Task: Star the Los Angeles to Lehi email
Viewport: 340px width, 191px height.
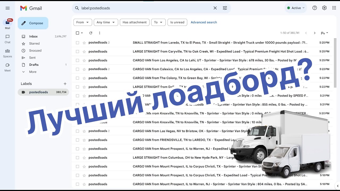Action: 84,60
